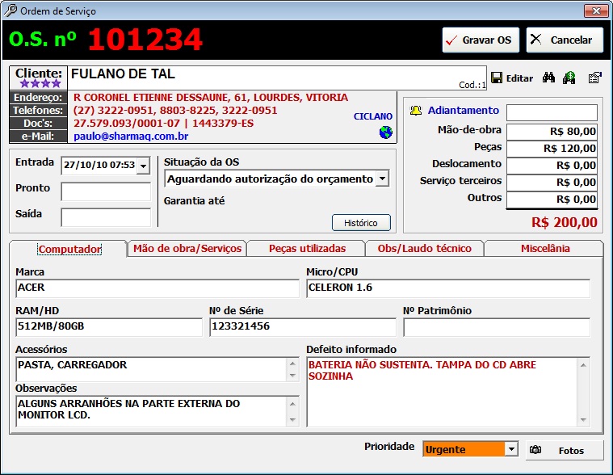The image size is (613, 475).
Task: Open the Situação da OS dropdown
Action: (x=383, y=179)
